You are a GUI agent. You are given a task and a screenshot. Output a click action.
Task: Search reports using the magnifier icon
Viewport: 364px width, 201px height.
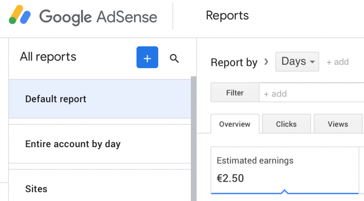tap(174, 58)
